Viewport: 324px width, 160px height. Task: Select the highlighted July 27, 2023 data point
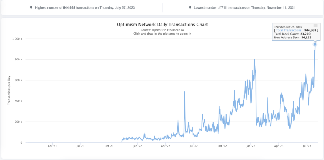pos(315,44)
